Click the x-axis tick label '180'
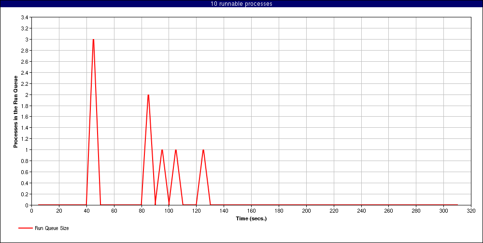 click(x=279, y=211)
